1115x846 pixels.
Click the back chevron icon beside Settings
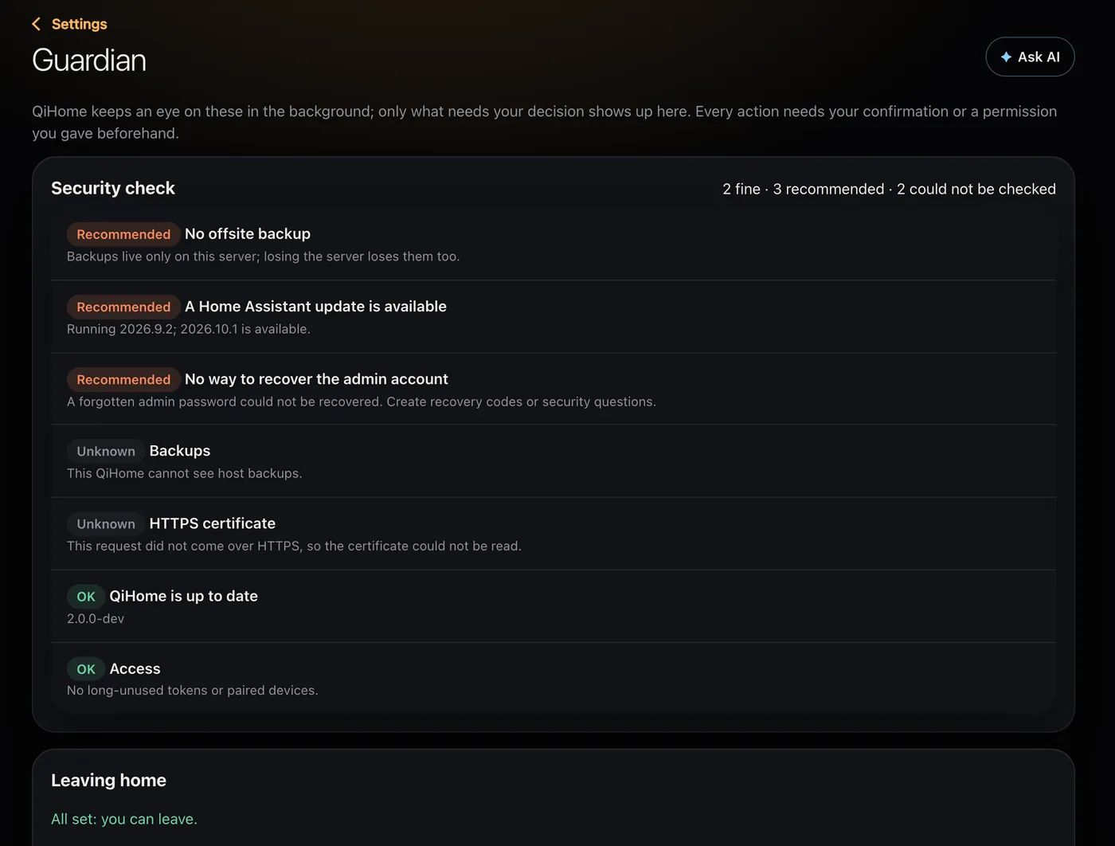pyautogui.click(x=36, y=24)
